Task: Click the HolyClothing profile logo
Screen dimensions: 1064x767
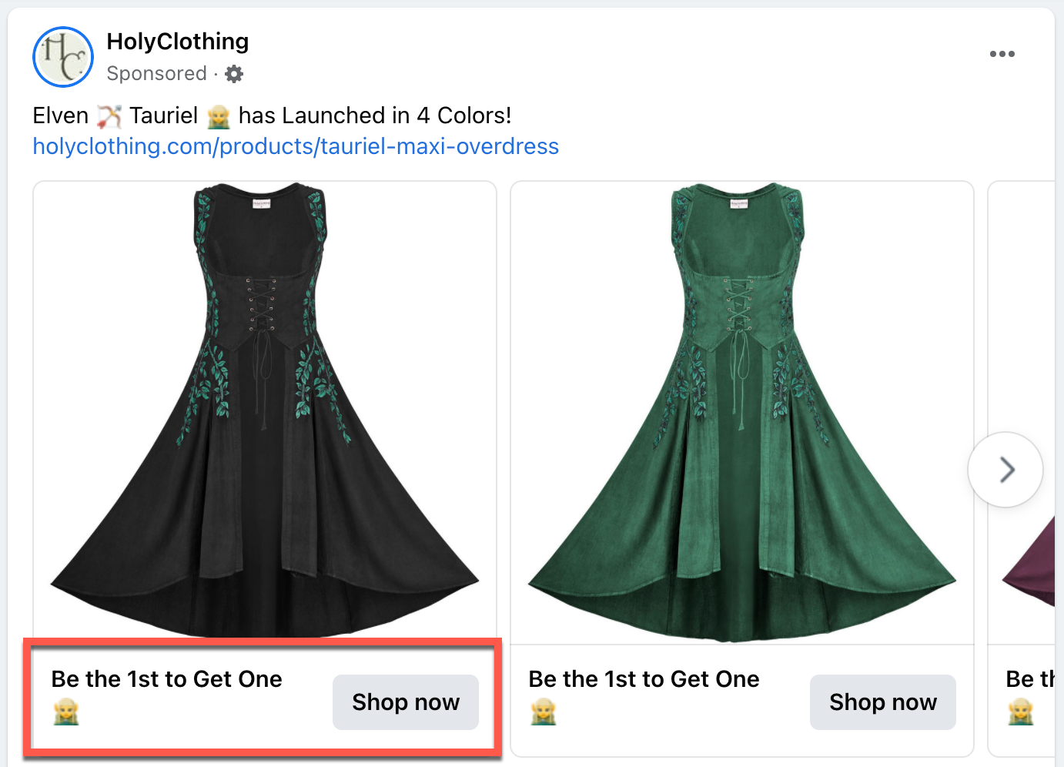Action: pos(62,57)
